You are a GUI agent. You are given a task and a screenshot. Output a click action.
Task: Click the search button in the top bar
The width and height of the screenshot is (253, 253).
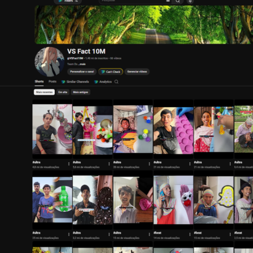178,1
